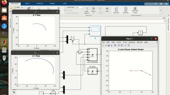170x95 pixels.
Task: Open Edit menu in Figure 1
Action: [x=108, y=42]
